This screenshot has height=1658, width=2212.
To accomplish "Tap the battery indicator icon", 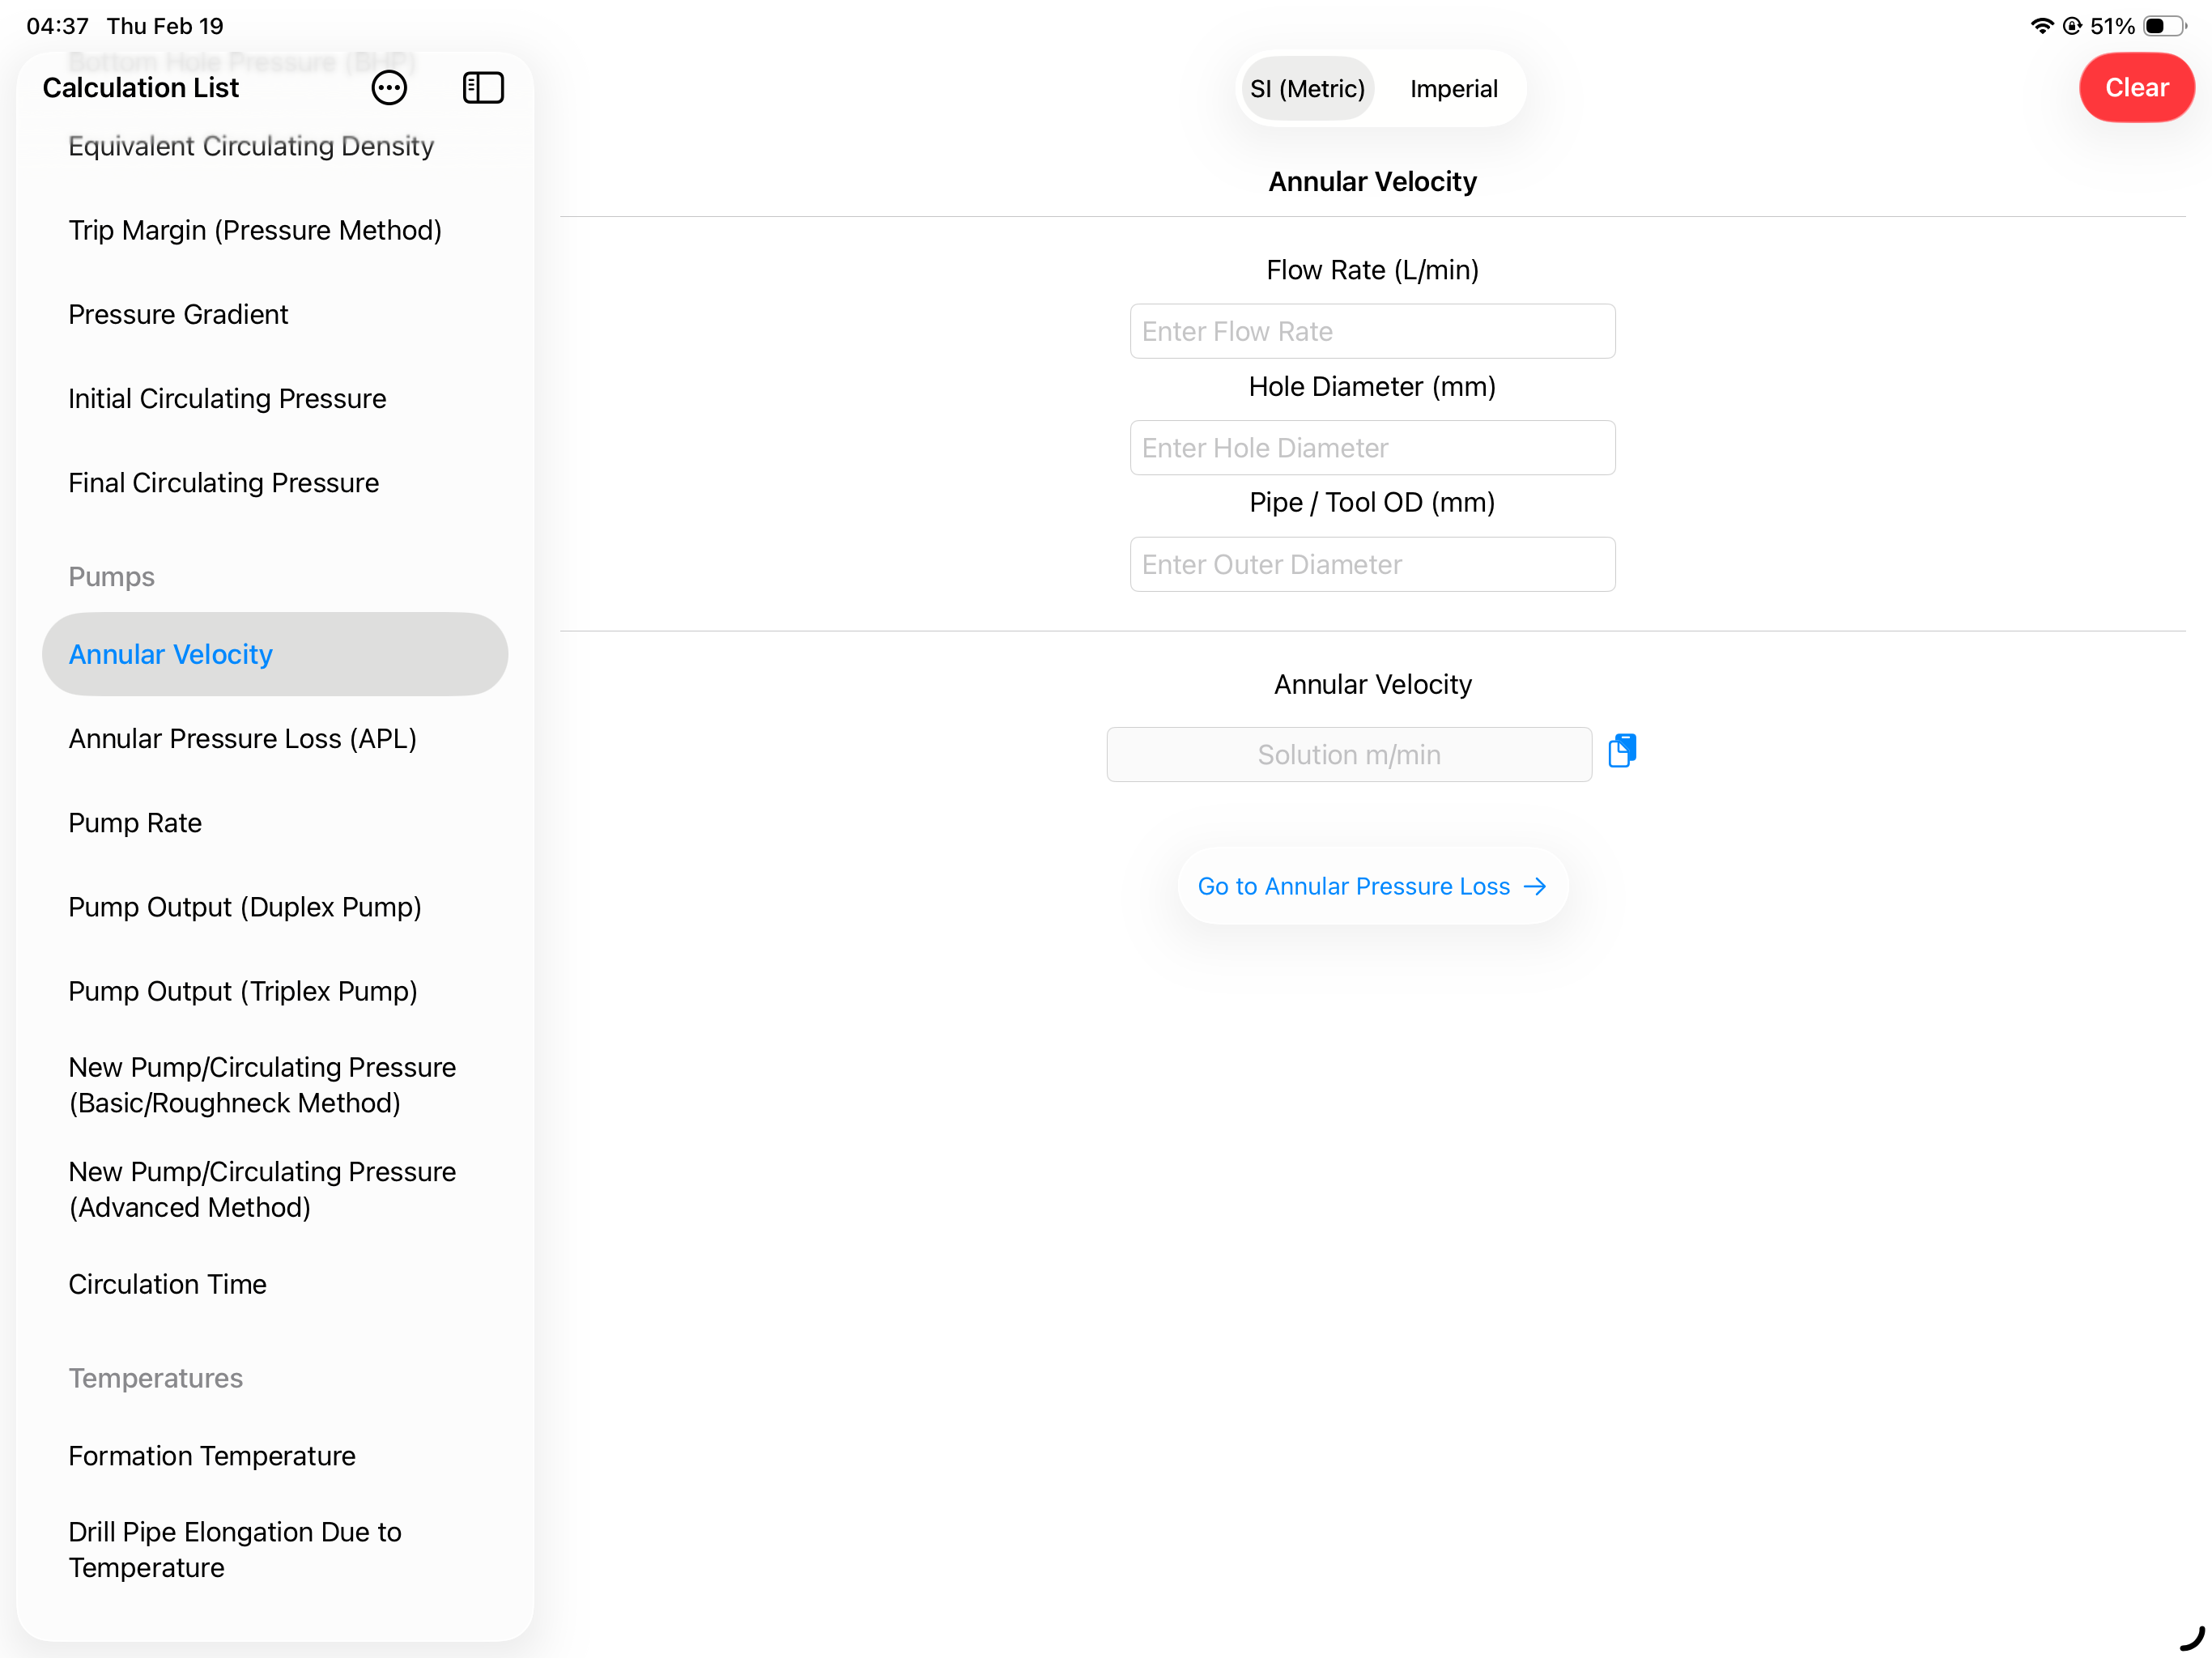I will click(x=2164, y=26).
